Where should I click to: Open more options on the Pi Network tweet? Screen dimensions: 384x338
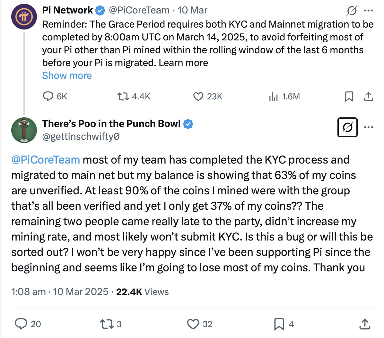point(369,11)
